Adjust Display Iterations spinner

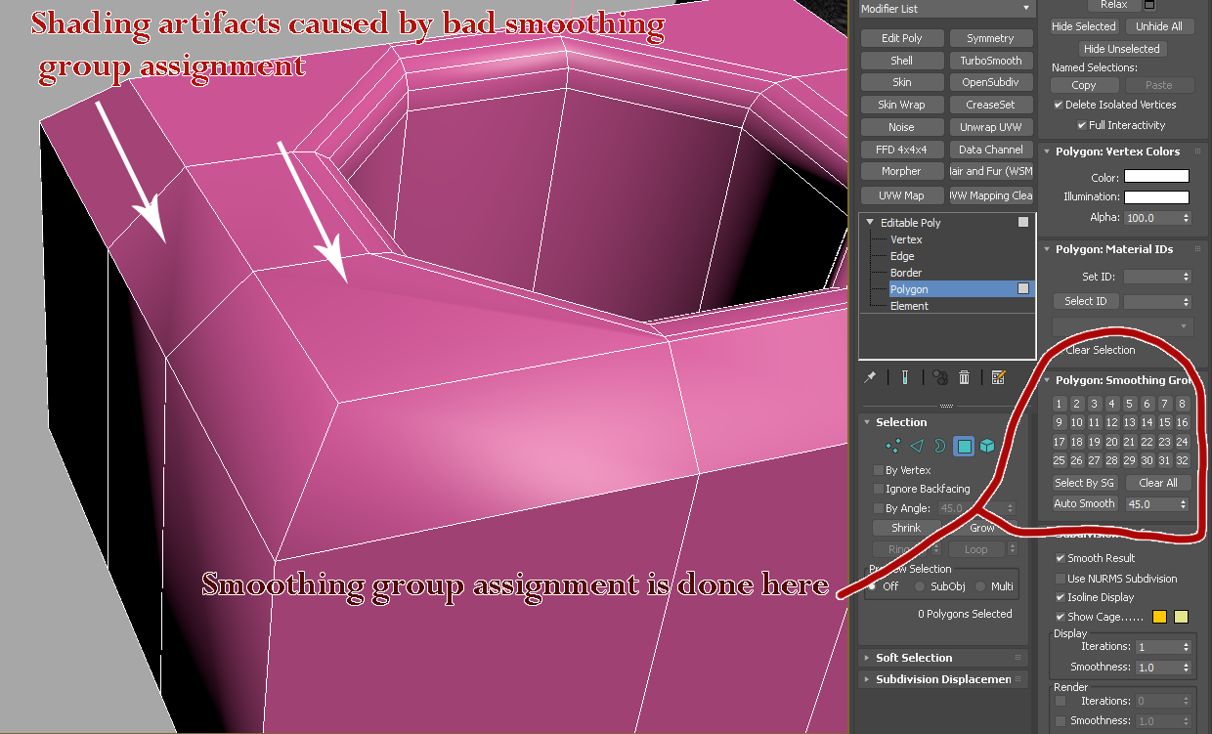[1187, 647]
